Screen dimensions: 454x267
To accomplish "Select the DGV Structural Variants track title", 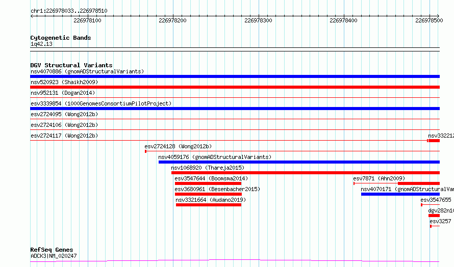I will point(71,65).
